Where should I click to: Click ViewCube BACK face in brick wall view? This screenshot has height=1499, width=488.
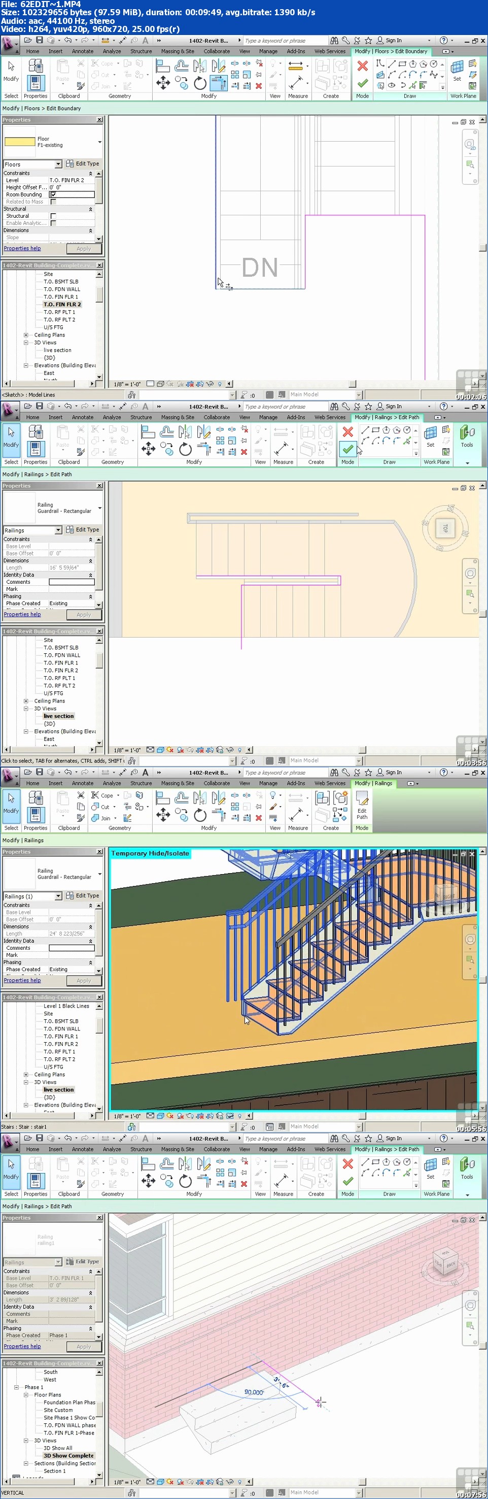(451, 1264)
